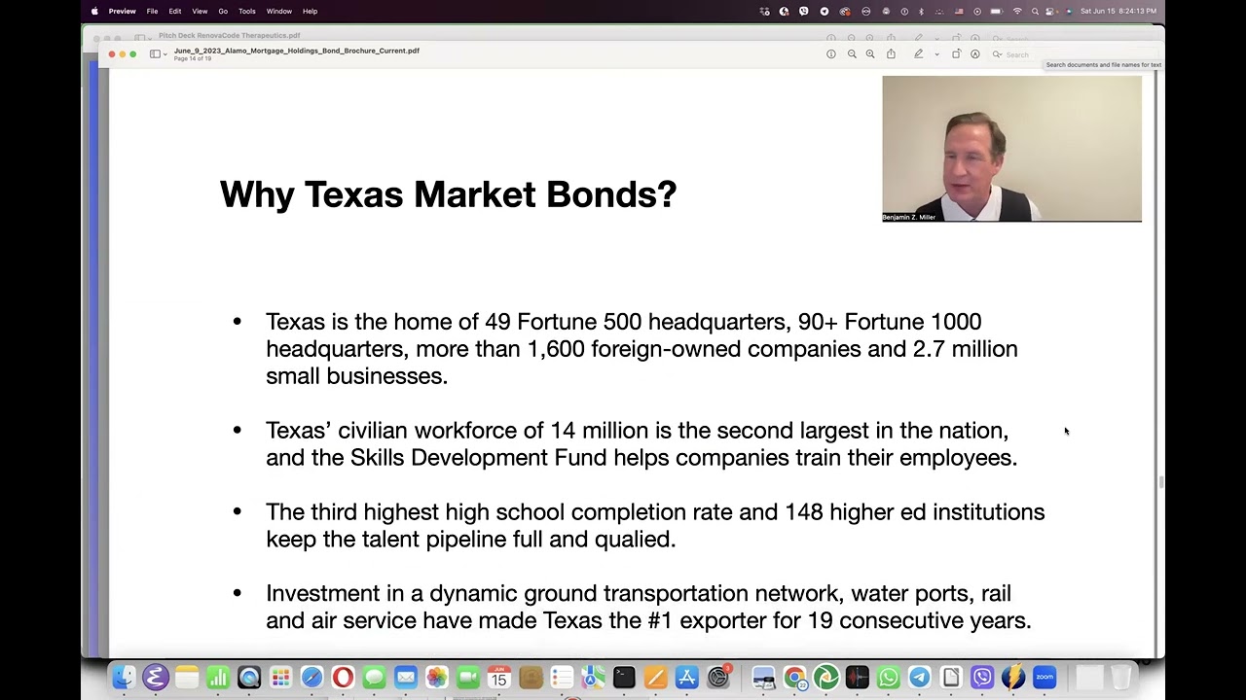This screenshot has width=1246, height=700.
Task: Select background Pitch Deck RenovaCode Therapeutics window title
Action: click(230, 35)
